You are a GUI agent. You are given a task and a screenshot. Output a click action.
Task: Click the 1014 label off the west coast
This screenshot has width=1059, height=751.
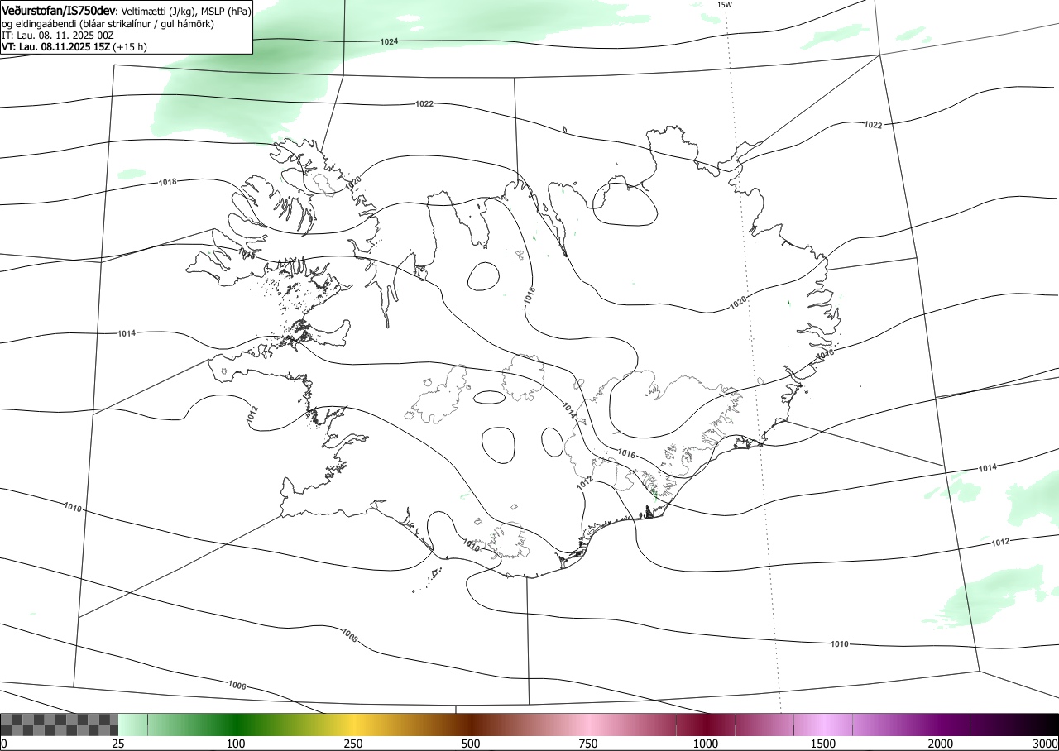127,333
